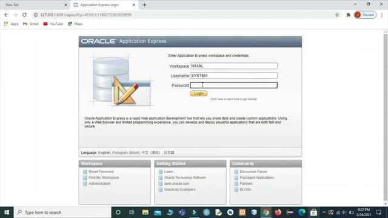Show hidden system tray icons
388x218 pixels.
pyautogui.click(x=324, y=213)
